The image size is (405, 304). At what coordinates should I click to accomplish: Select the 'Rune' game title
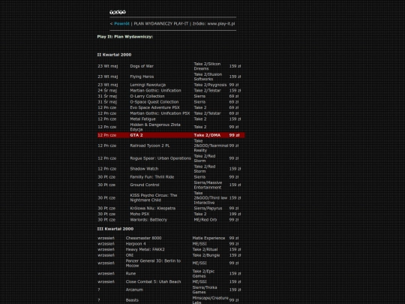click(130, 273)
